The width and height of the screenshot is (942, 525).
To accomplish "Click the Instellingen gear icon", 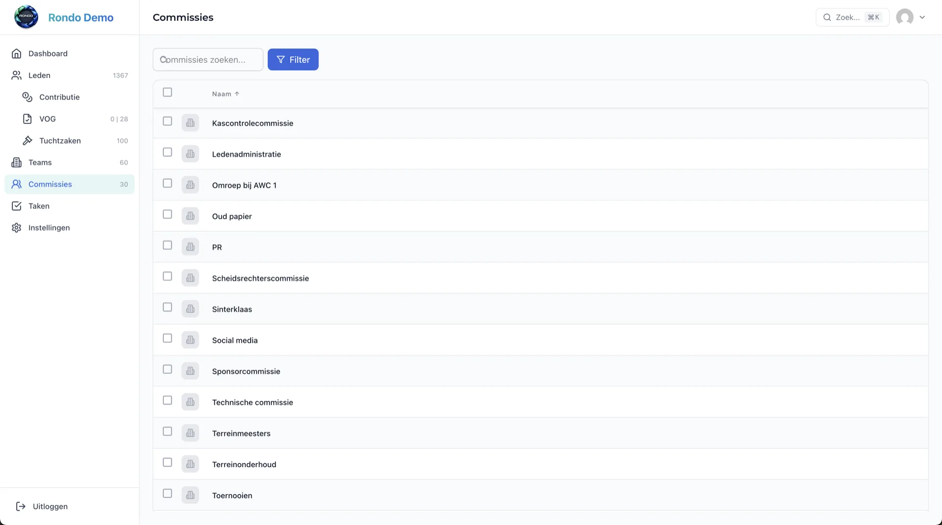I will (x=17, y=228).
